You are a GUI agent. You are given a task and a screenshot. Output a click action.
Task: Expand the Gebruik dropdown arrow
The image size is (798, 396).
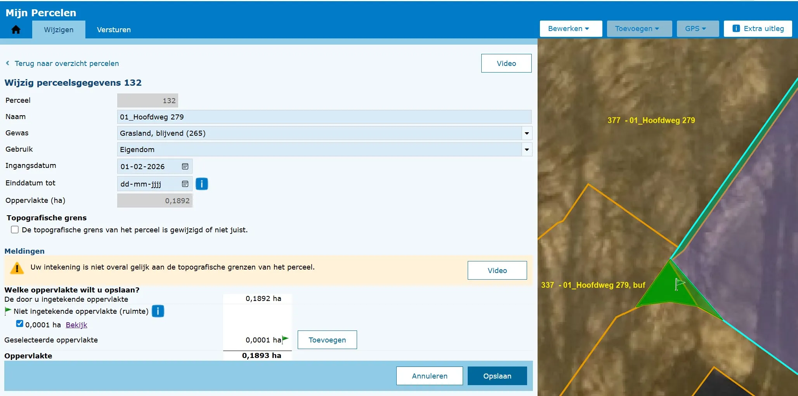coord(527,149)
